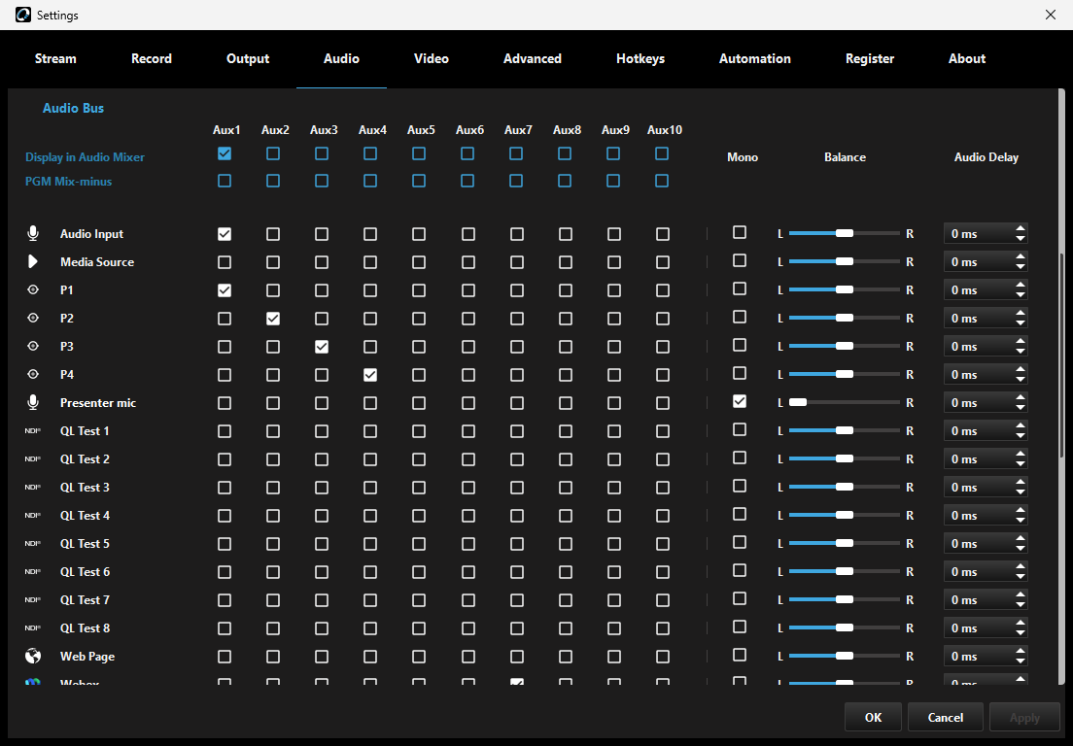This screenshot has height=746, width=1073.
Task: Enable PGM Mix-minus for Aux1
Action: point(225,181)
